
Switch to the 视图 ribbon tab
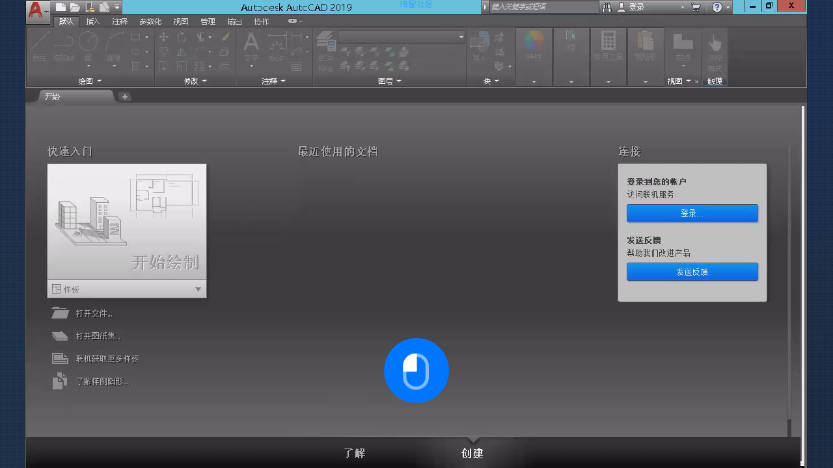click(181, 21)
